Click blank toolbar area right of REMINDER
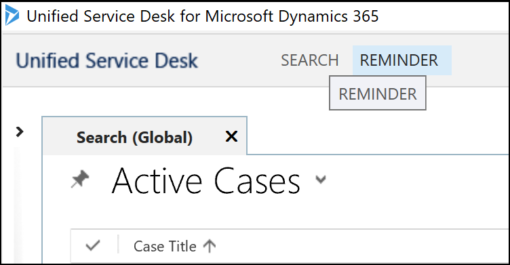This screenshot has height=265, width=510. [480, 60]
